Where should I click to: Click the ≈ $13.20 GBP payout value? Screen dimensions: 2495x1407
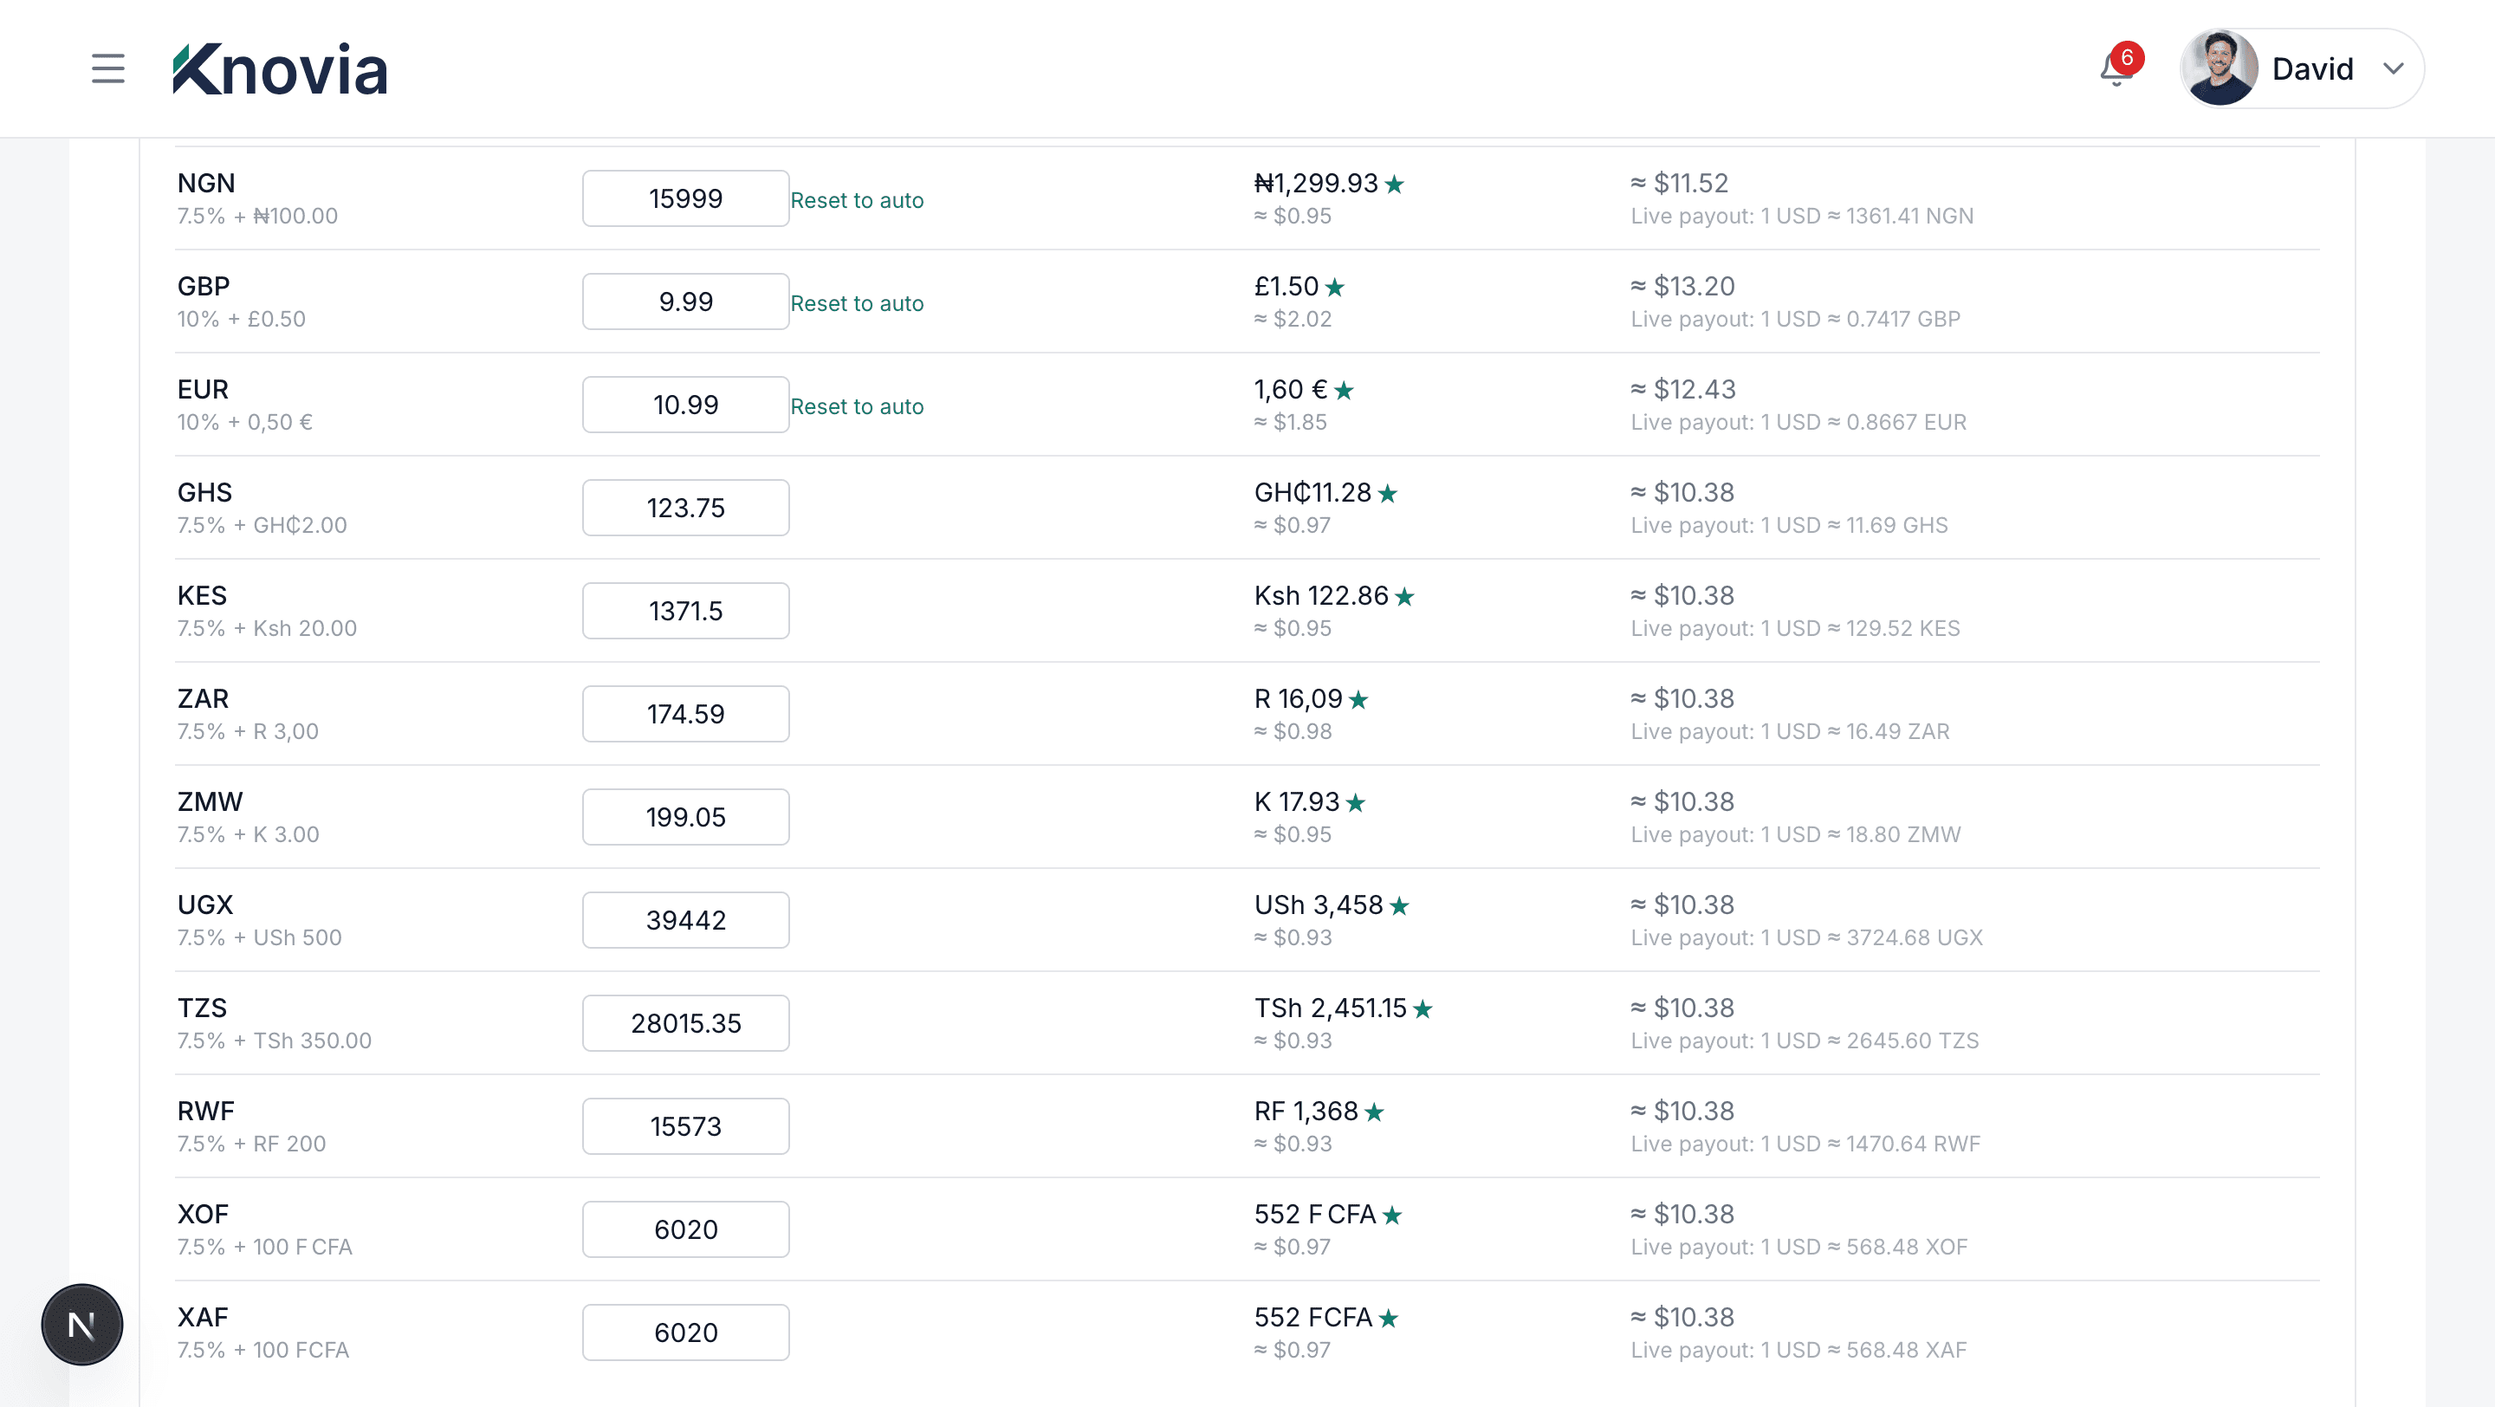pyautogui.click(x=1682, y=287)
